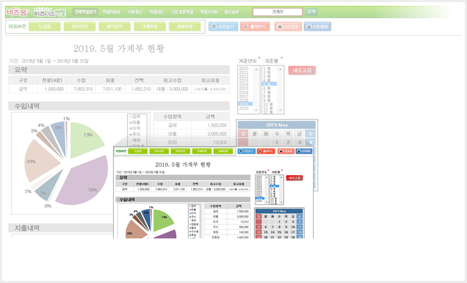Viewport: 467px width, 283px height.
Task: Open the 엑셀차트 menu
Action: click(x=157, y=12)
